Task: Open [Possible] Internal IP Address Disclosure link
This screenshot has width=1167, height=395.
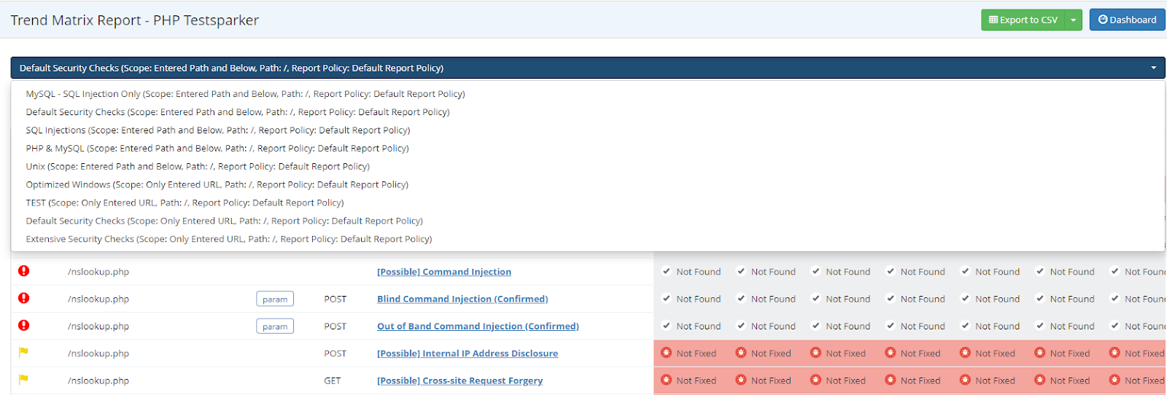Action: pyautogui.click(x=468, y=353)
